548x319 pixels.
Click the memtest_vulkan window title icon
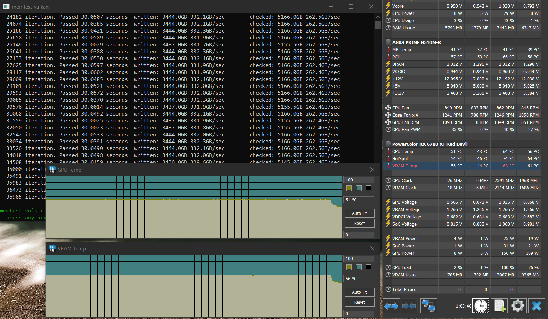6,7
